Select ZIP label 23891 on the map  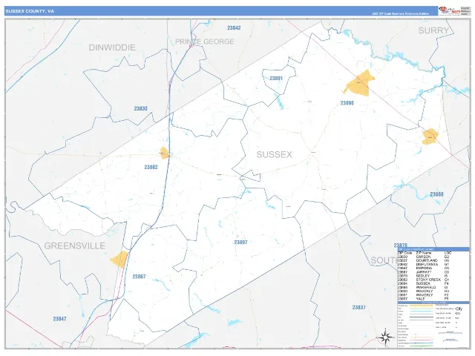(276, 79)
